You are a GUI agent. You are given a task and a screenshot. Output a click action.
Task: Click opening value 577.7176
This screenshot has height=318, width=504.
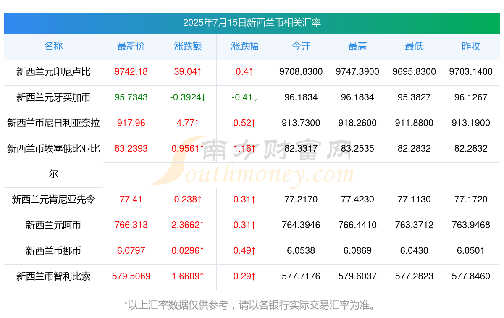click(x=301, y=276)
